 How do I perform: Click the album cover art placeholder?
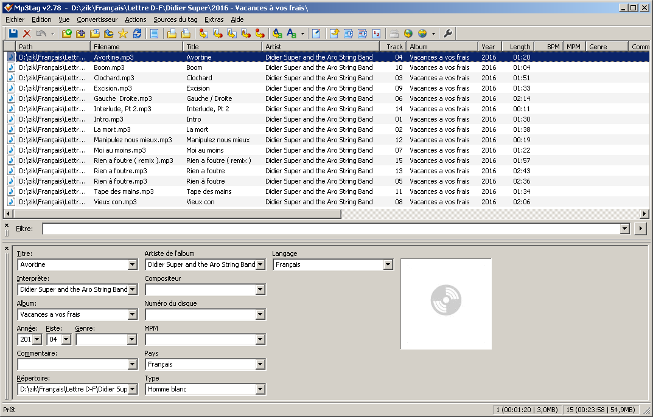tap(446, 304)
